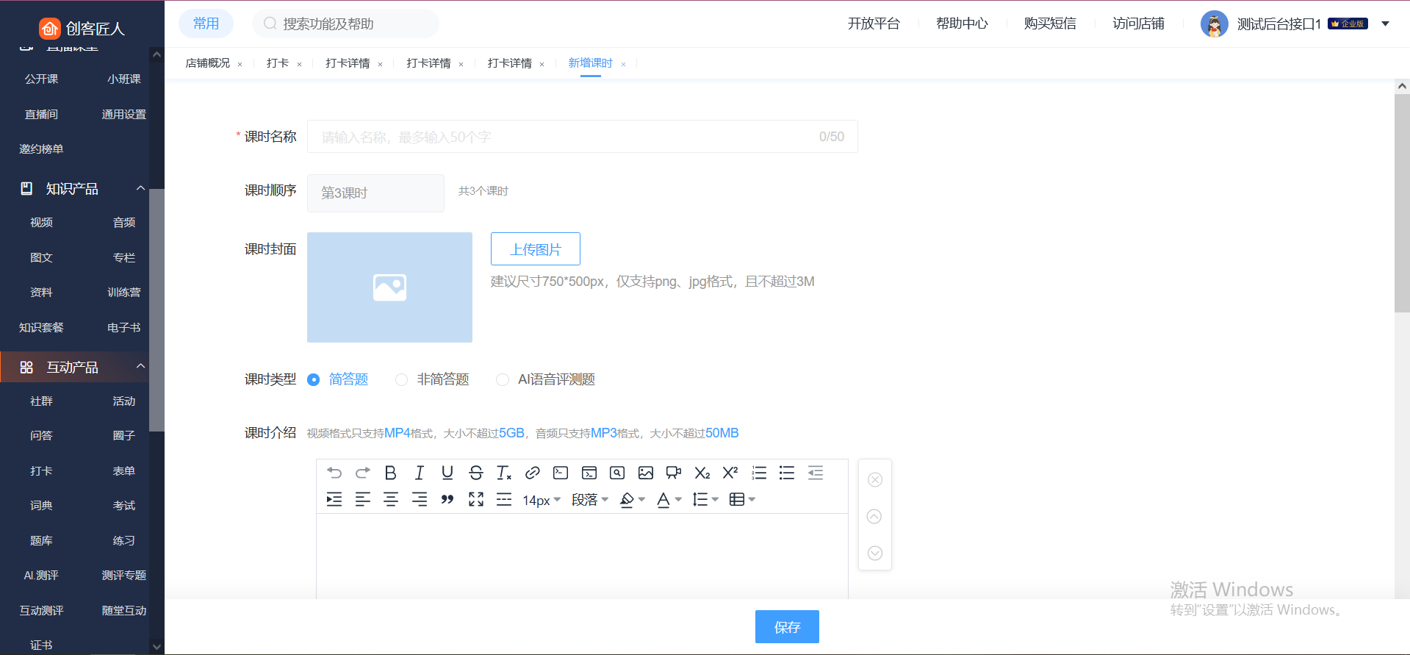Open the 段落 paragraph style dropdown
The image size is (1410, 655).
589,500
